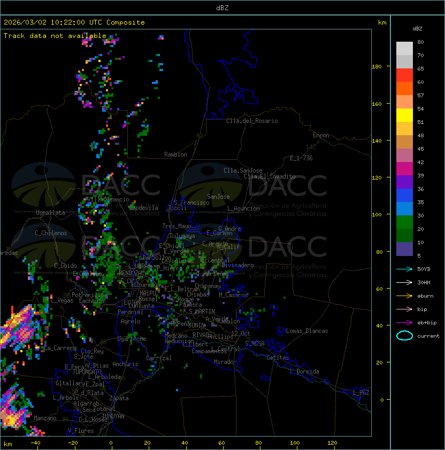Click the cyan 50YD arrow legend icon
The image size is (445, 450).
[404, 269]
